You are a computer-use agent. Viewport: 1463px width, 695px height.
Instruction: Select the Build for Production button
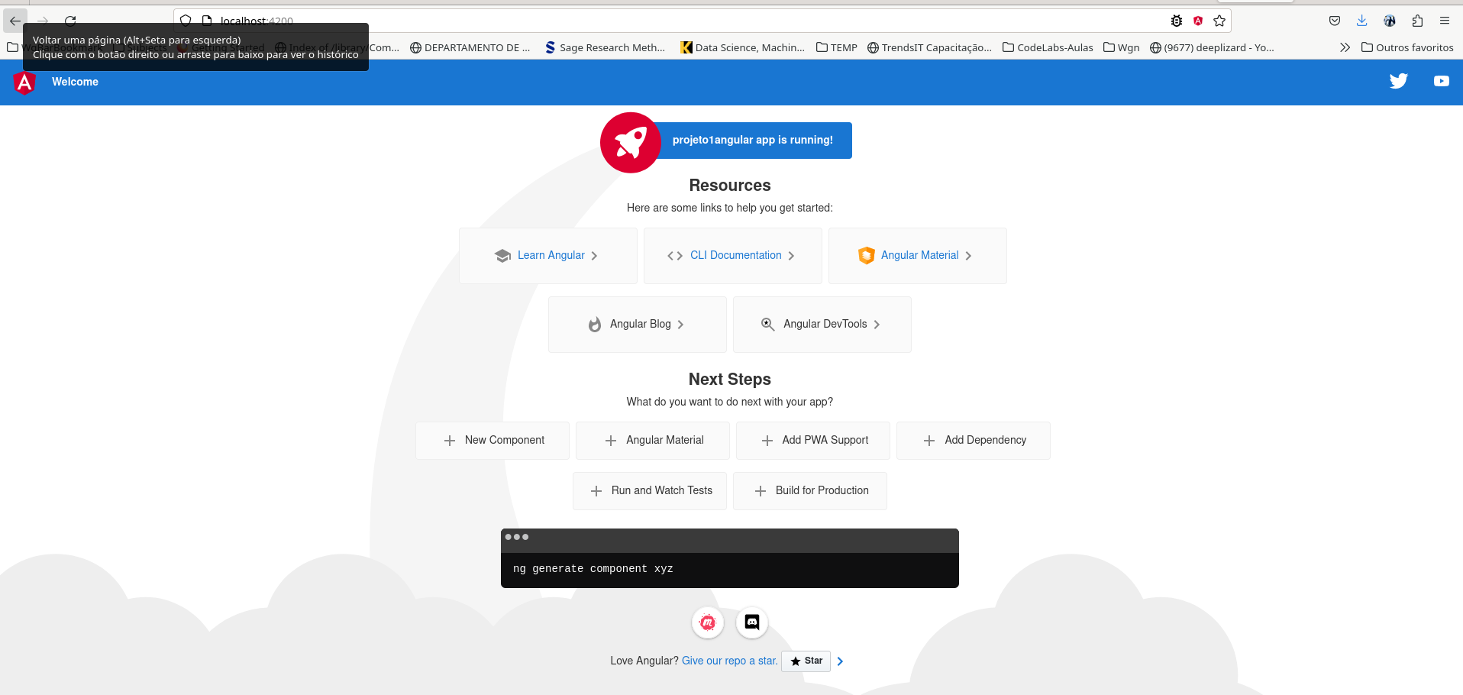(810, 491)
